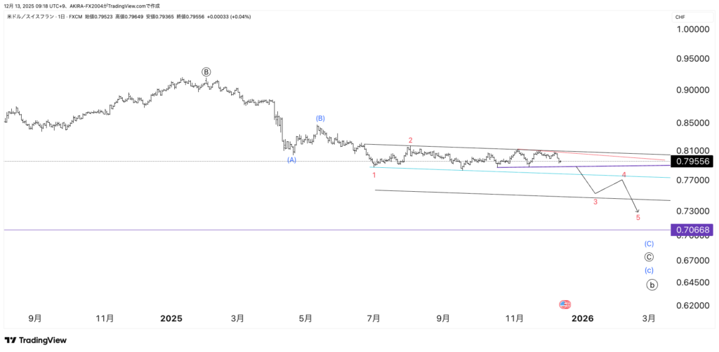The image size is (719, 352).
Task: Click the circled B wave label at the peak
Action: click(206, 72)
